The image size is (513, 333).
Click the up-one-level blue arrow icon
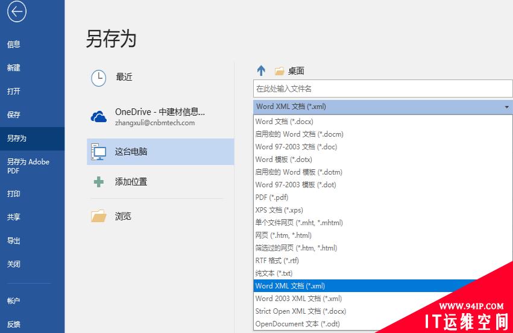[x=261, y=70]
